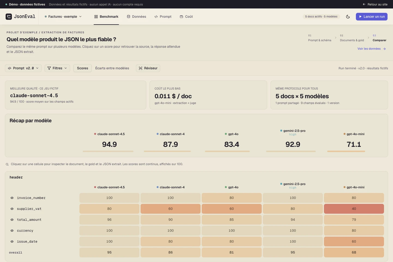The height and width of the screenshot is (262, 393).
Task: Go to step 02 Documents & gold
Action: click(x=352, y=38)
